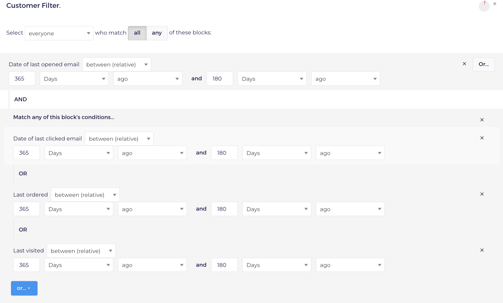Click the Or... button at the bottom left
This screenshot has width=503, height=303.
pyautogui.click(x=24, y=288)
